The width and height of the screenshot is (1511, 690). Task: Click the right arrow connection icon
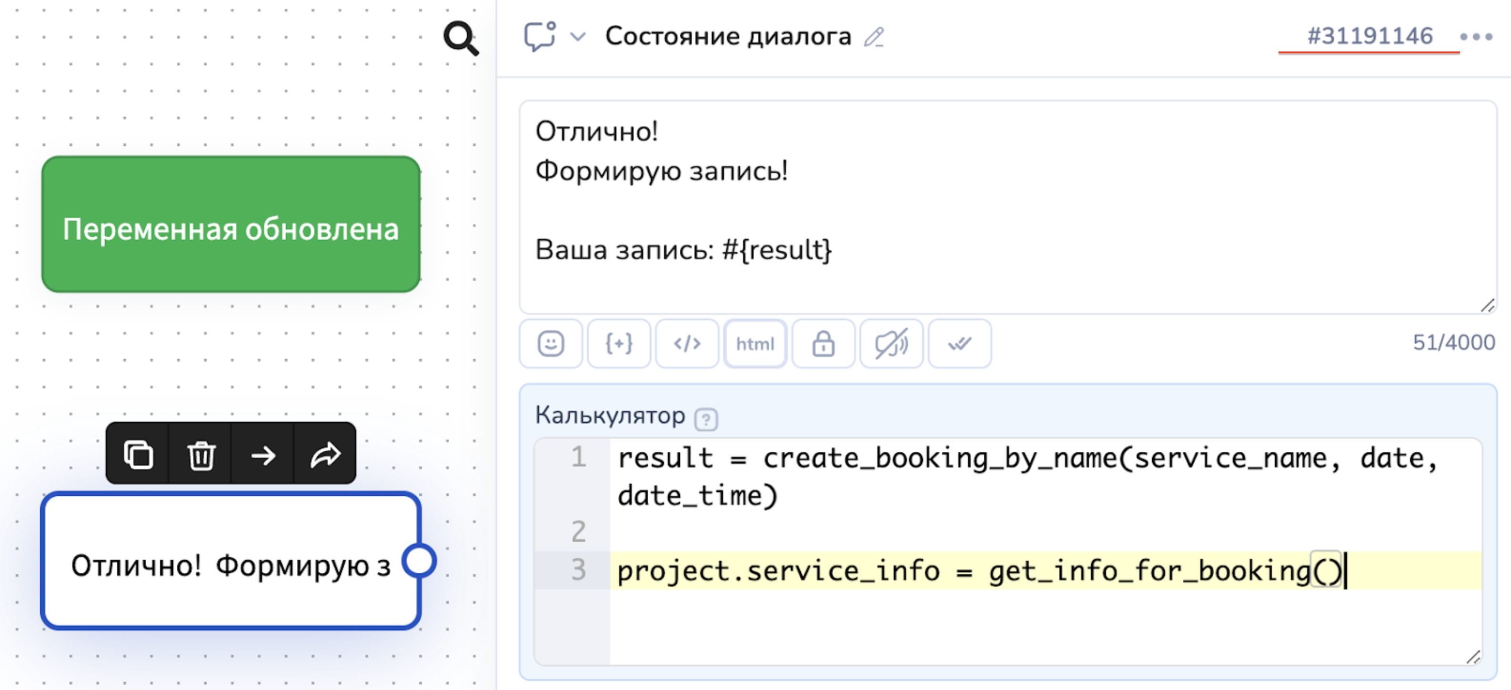point(263,455)
